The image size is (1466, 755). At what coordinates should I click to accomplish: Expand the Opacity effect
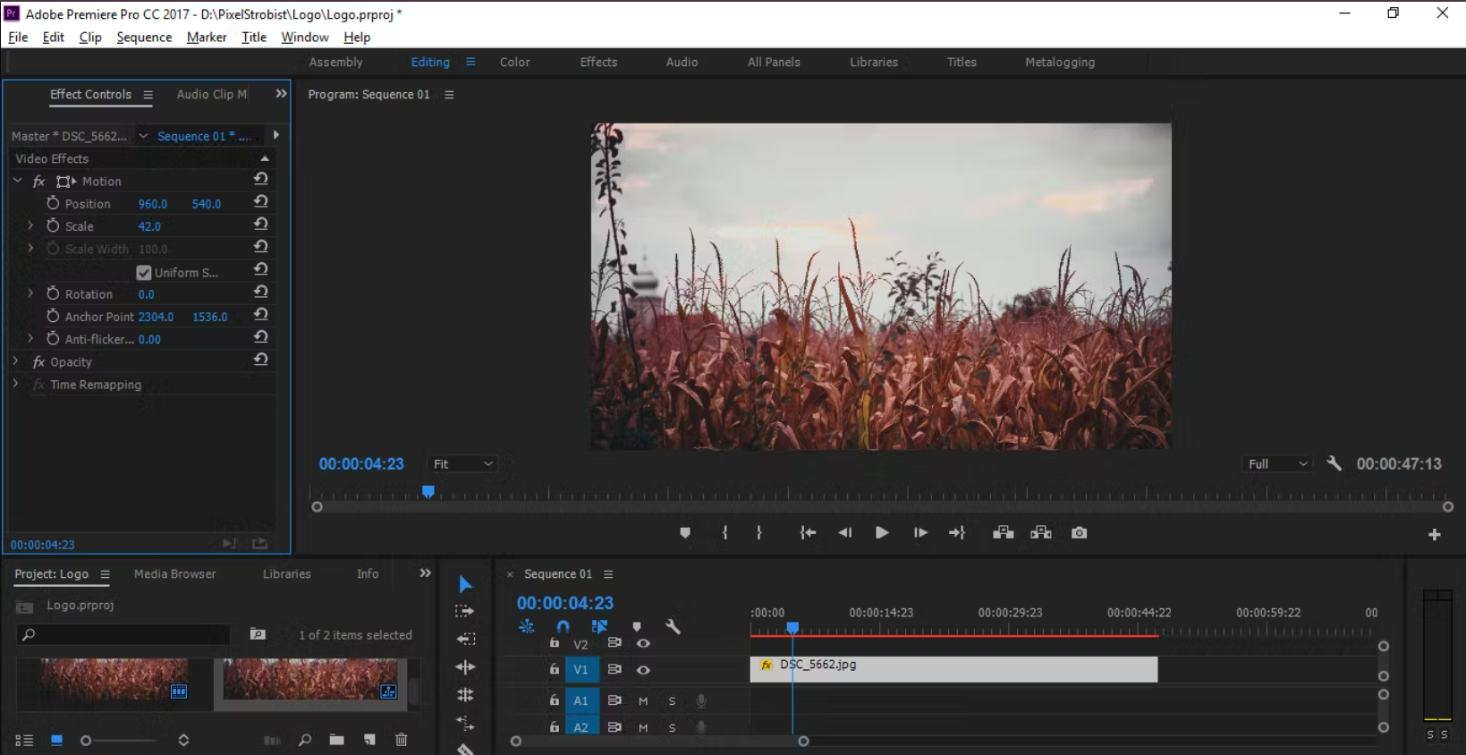tap(15, 361)
